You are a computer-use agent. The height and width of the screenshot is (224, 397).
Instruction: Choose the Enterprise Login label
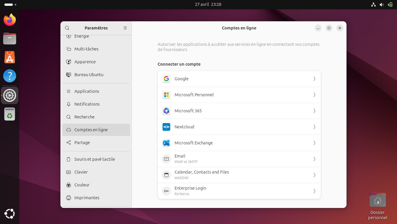(190, 188)
